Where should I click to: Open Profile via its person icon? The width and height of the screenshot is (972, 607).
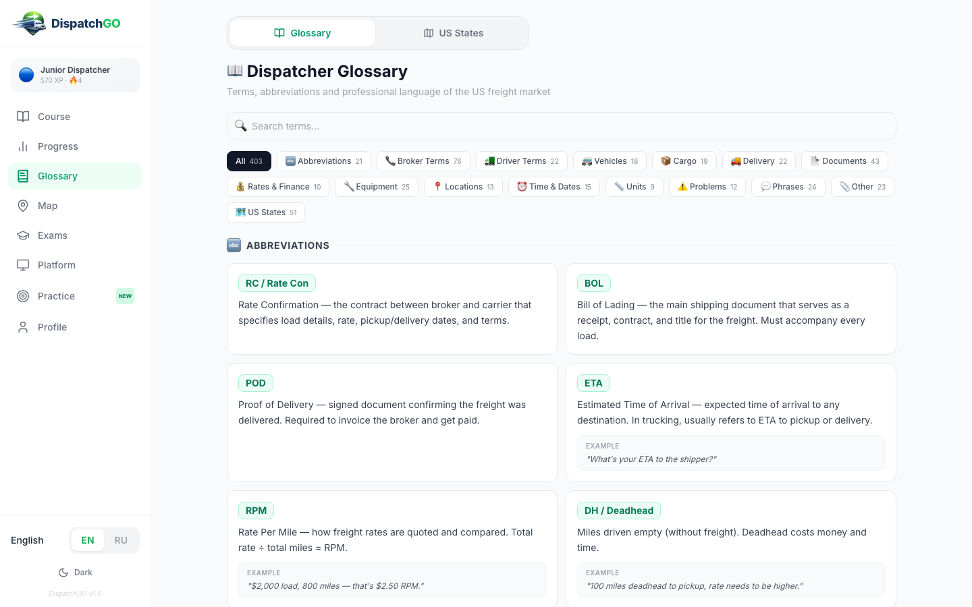pos(23,327)
